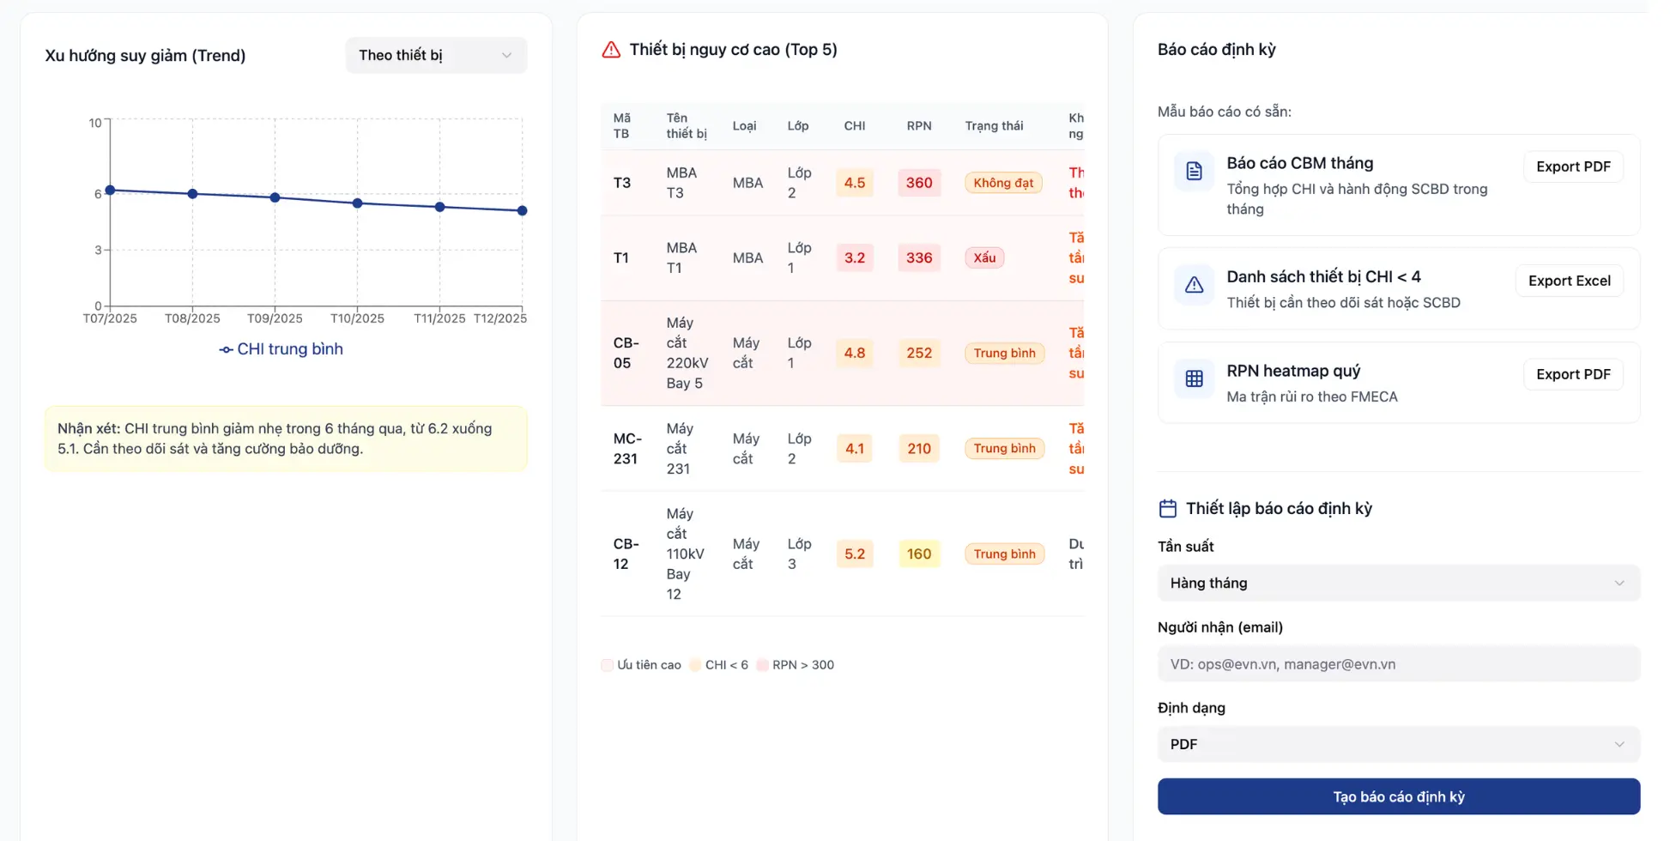Click the document icon for Báo cáo CBM tháng
The height and width of the screenshot is (841, 1670).
(x=1194, y=171)
